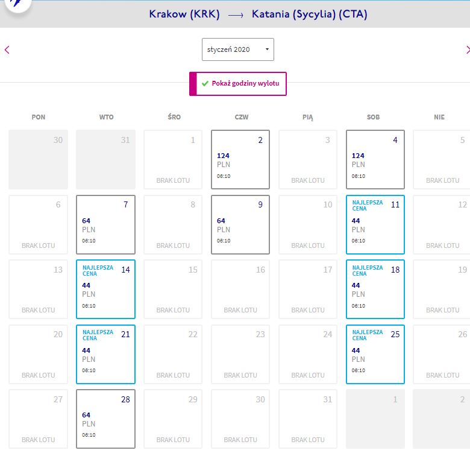Viewport: 470px width, 453px height.
Task: Click January 13 cell with no flight
Action: [x=39, y=289]
